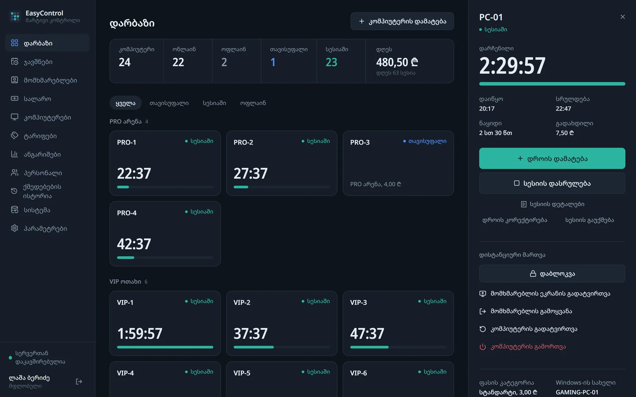Select the ყველა filter tab
Screen dimensions: 636x397
(126, 103)
